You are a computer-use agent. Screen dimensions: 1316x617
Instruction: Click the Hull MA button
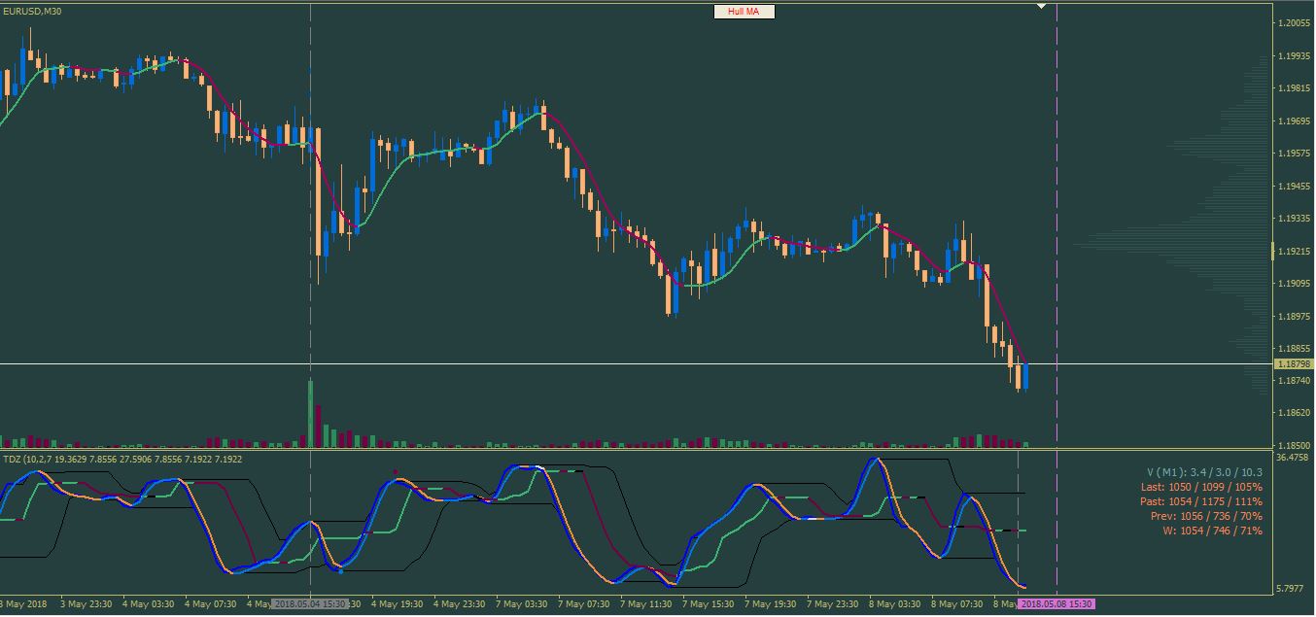(745, 12)
